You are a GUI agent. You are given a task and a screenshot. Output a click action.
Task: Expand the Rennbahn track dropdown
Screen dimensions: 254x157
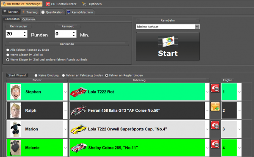pyautogui.click(x=197, y=27)
